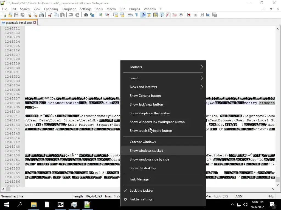Click the Copy toolbar icon

click(56, 15)
